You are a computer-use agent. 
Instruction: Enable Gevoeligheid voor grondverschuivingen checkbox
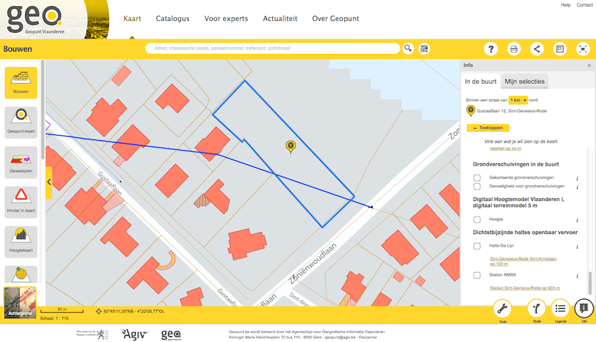click(477, 186)
